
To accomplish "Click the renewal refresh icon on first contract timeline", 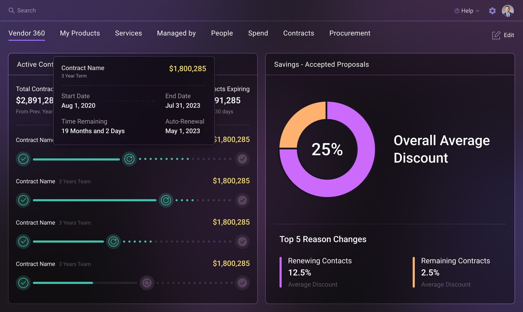I will click(129, 159).
